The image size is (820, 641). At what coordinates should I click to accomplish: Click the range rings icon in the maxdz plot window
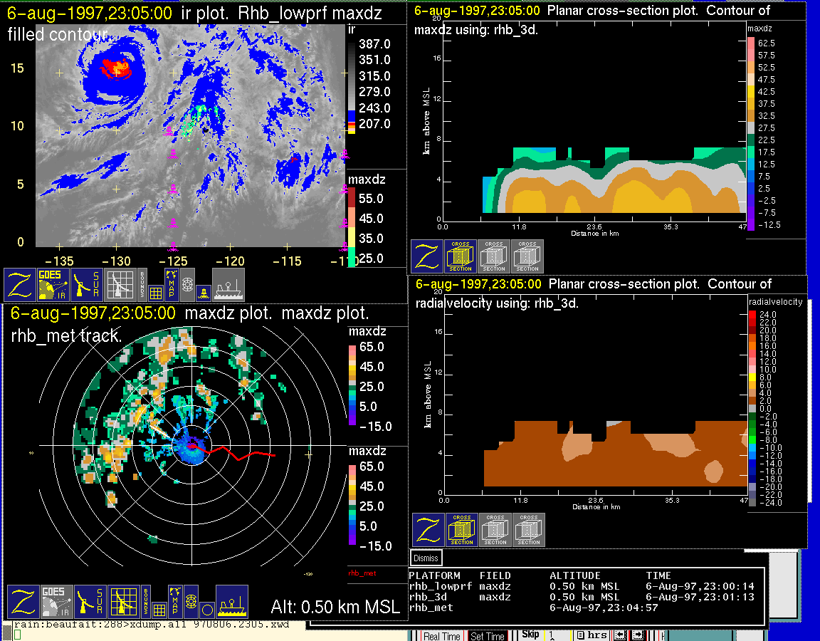click(x=190, y=601)
